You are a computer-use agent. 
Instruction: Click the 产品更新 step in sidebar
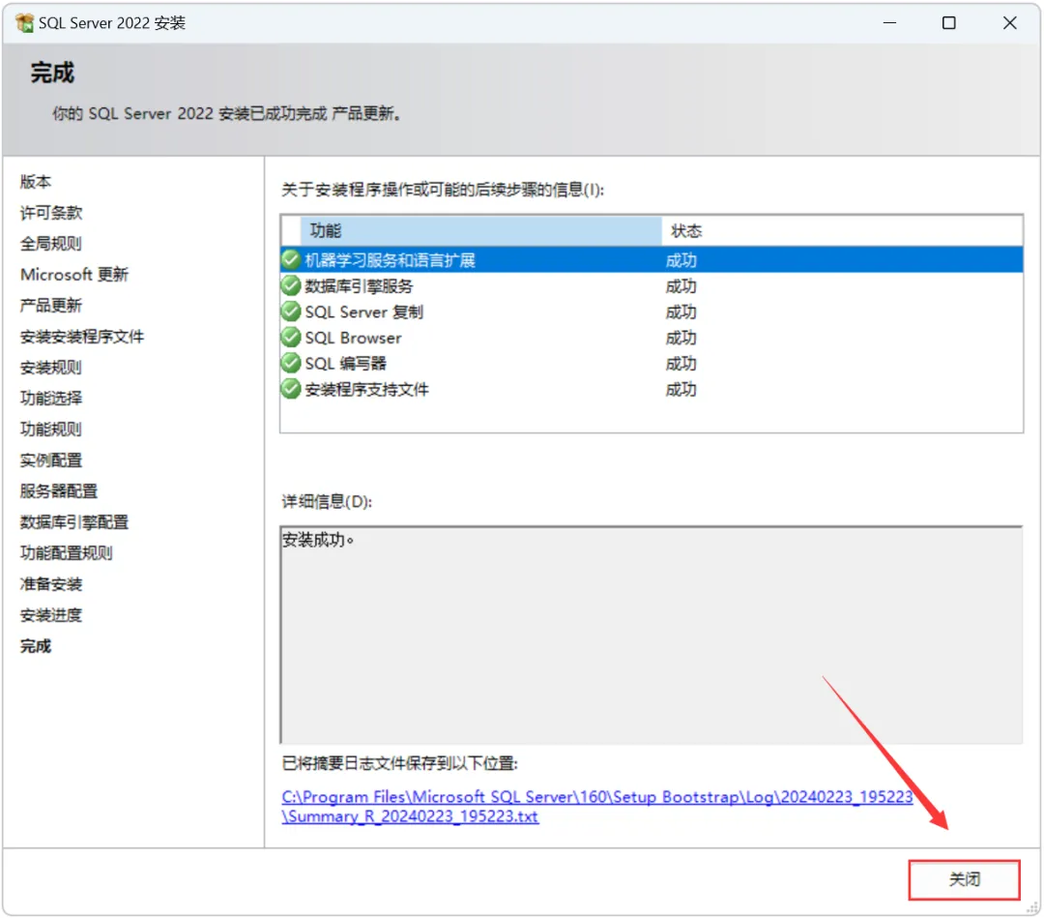(50, 305)
